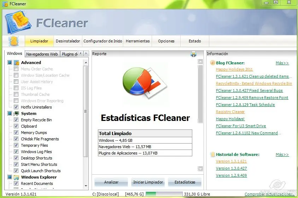Viewport: 298px width, 198px height.
Task: Open FCleaner For U3 Smart Drive link
Action: (241, 126)
